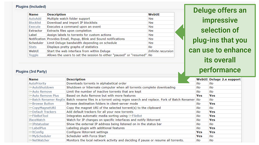Open the ltConfig plugin link
This screenshot has height=145, width=259.
(x=38, y=132)
